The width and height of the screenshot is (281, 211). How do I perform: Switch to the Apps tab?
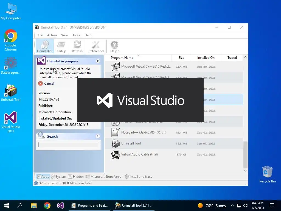pos(43,177)
